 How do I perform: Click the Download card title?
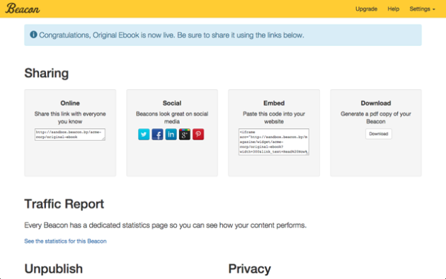tap(376, 103)
